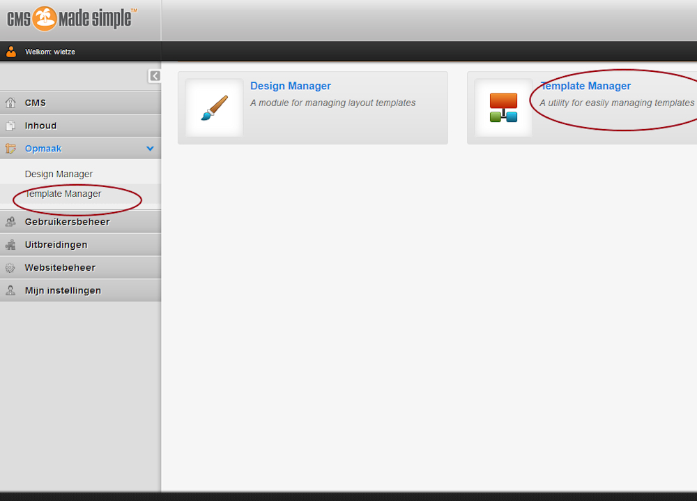Click the pages icon next to Inhoud
The image size is (697, 501).
pos(10,126)
